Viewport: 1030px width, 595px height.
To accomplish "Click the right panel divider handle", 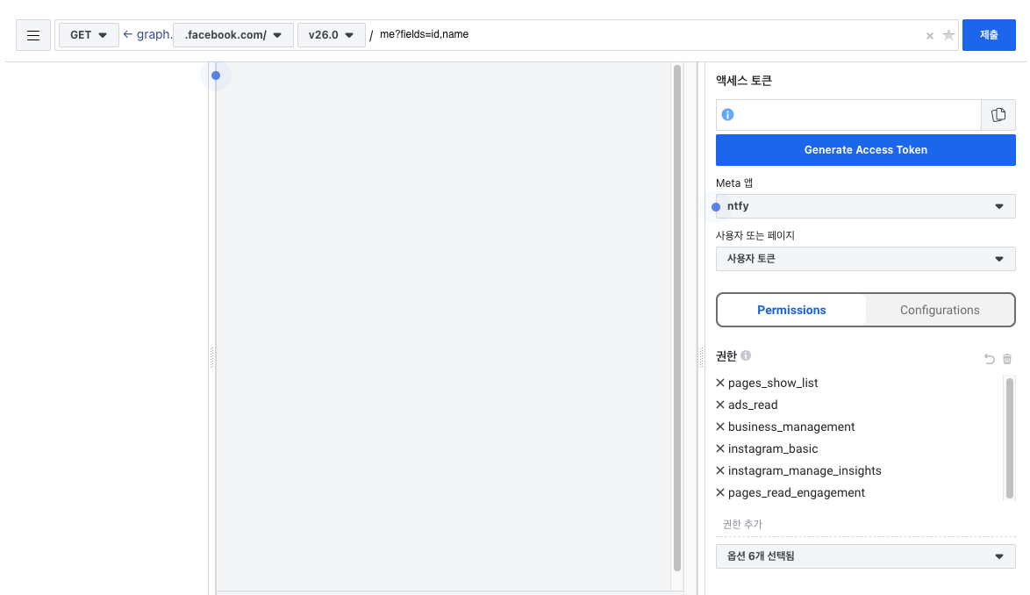I will point(701,358).
